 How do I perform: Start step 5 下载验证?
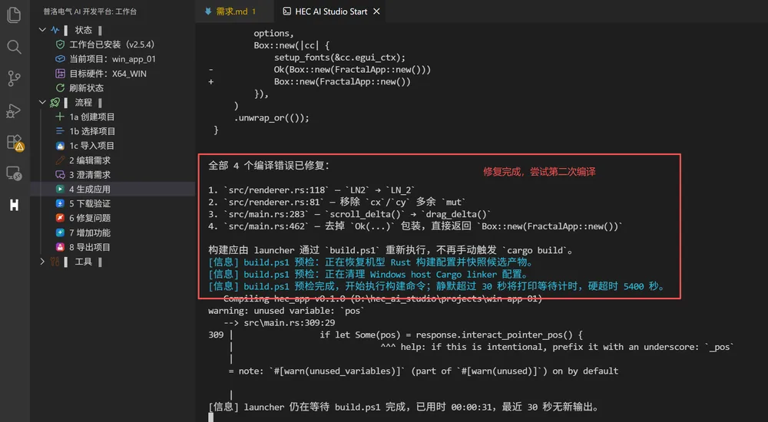[x=113, y=203]
